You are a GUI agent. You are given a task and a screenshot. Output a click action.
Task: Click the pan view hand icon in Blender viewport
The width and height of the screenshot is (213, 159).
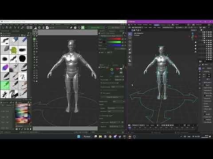coord(196,45)
